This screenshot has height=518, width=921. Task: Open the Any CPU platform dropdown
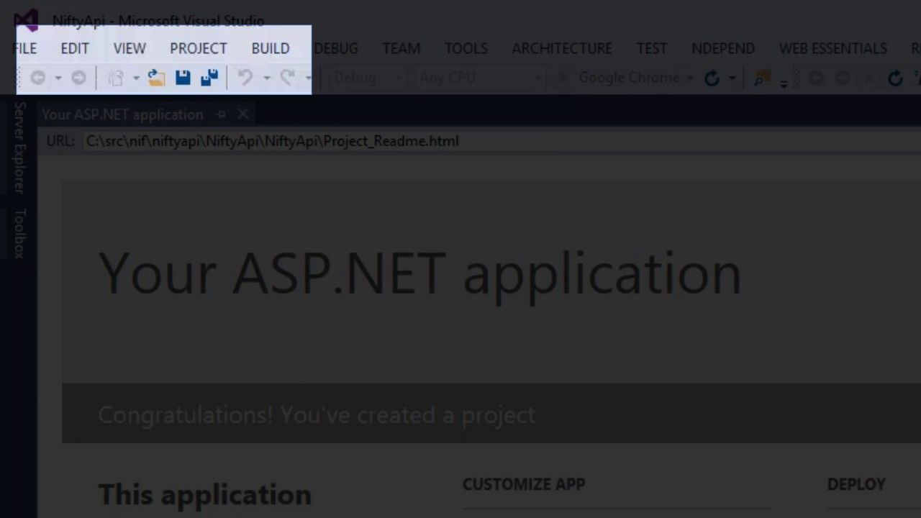(x=537, y=78)
